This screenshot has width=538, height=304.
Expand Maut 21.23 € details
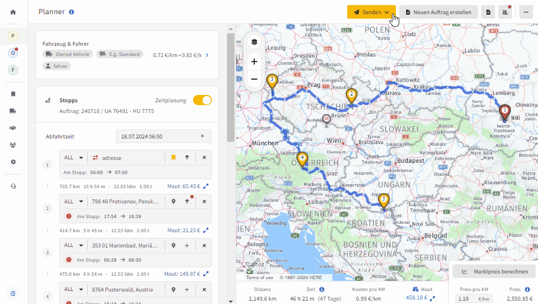[x=206, y=231]
